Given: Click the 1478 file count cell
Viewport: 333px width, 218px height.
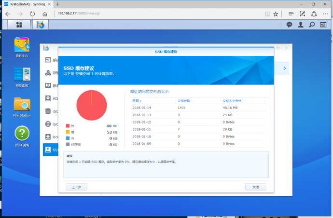Looking at the screenshot, I should 181,108.
